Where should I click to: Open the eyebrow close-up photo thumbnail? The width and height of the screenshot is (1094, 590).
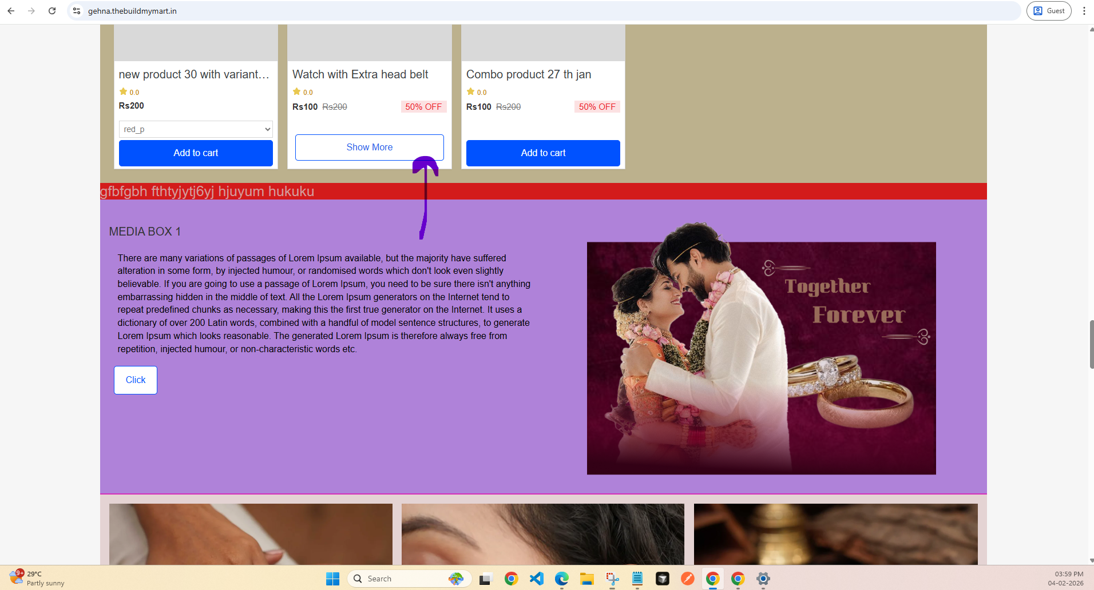(543, 534)
